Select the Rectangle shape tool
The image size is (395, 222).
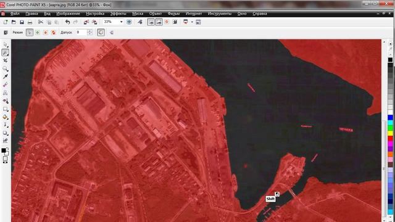coord(6,109)
